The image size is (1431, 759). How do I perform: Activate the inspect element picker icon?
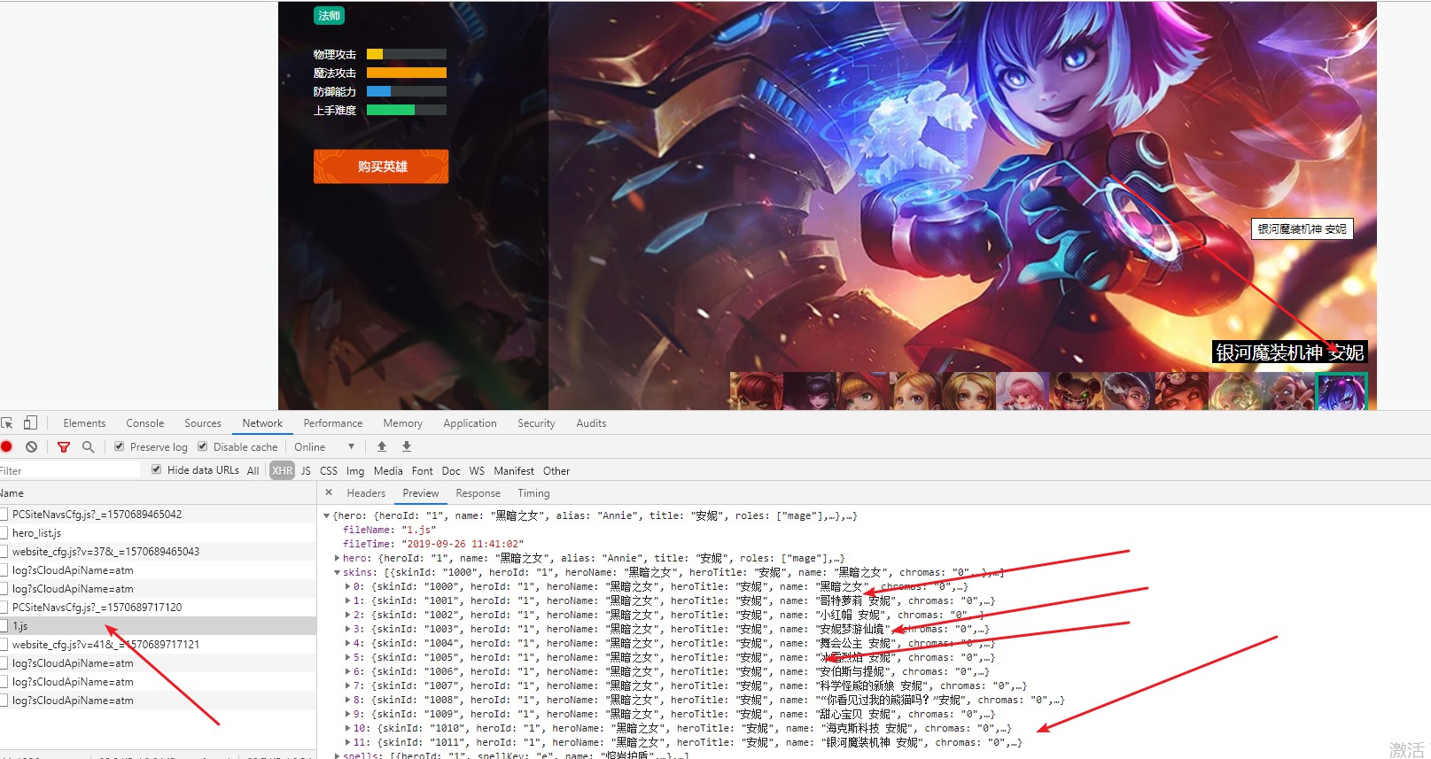tap(7, 423)
